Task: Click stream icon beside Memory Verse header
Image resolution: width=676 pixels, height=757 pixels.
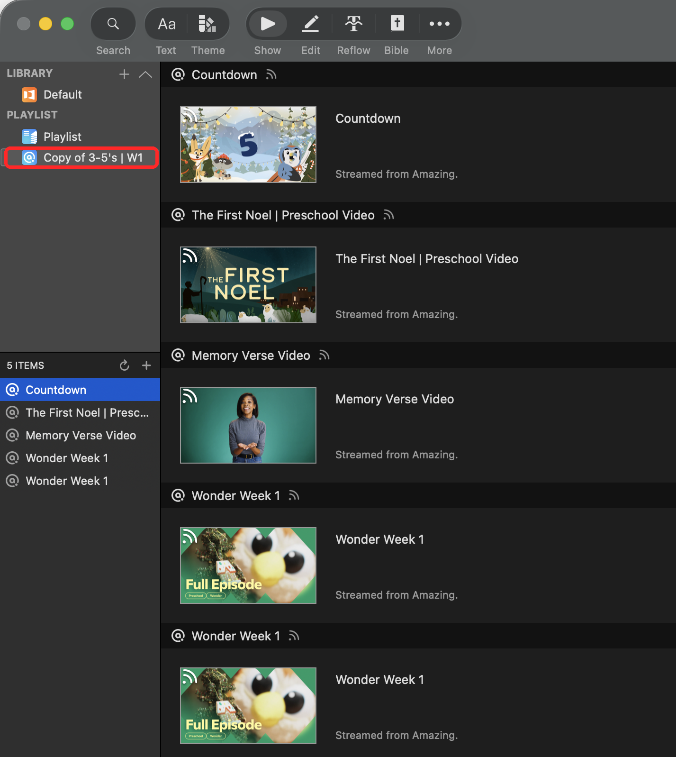Action: pyautogui.click(x=324, y=356)
